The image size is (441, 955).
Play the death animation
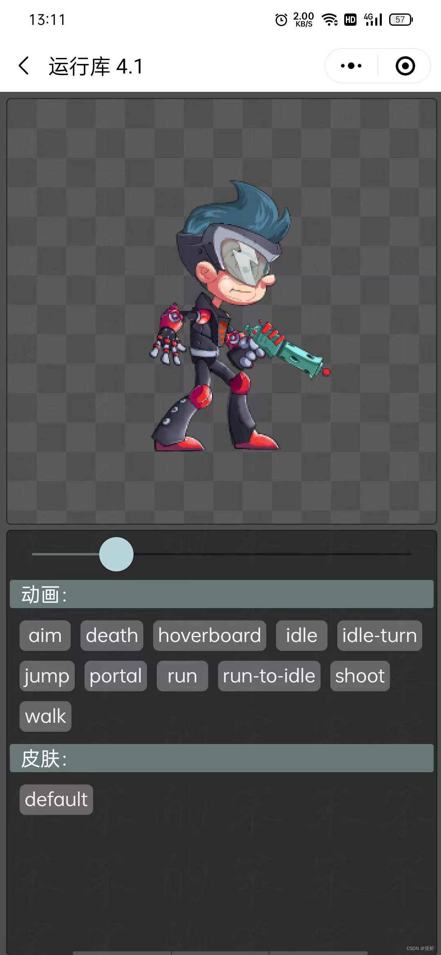coord(112,635)
